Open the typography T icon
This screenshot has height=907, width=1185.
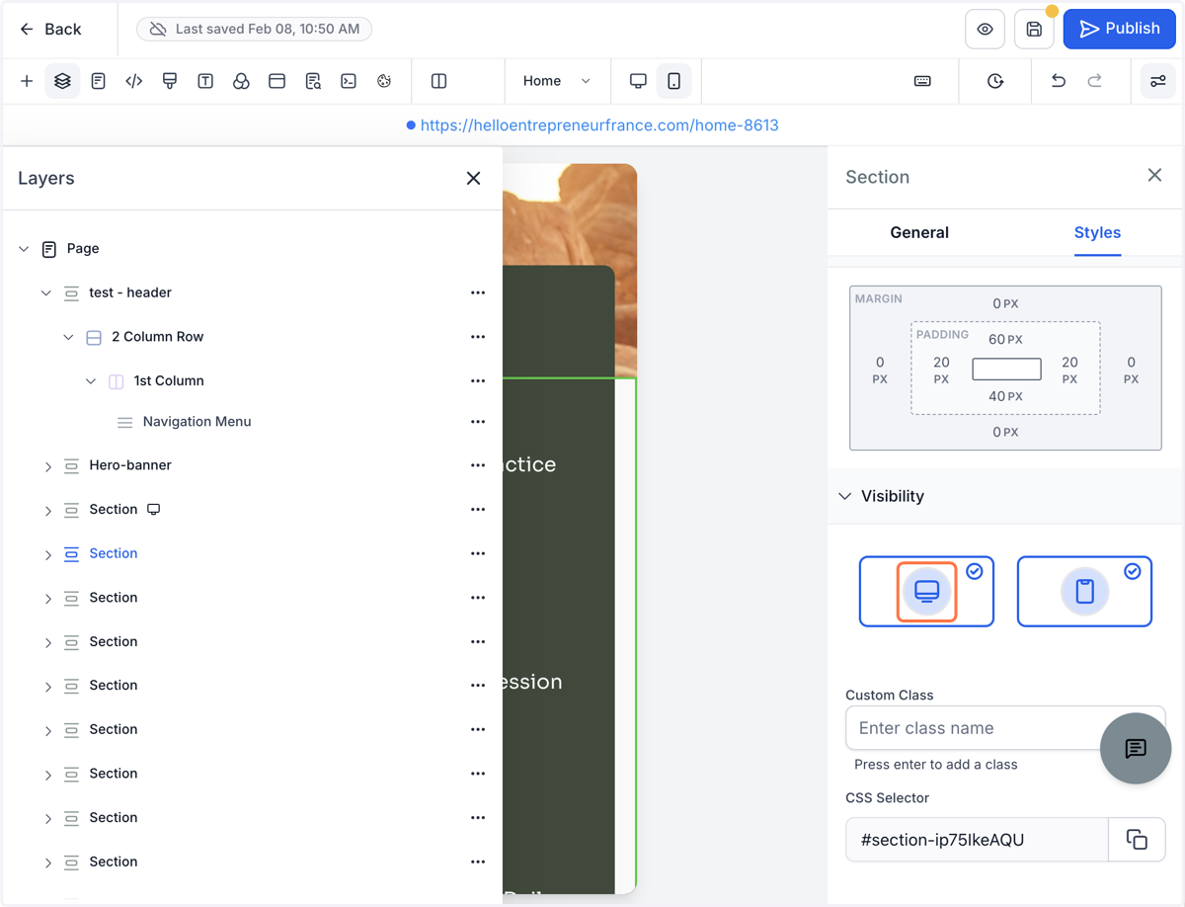(205, 81)
